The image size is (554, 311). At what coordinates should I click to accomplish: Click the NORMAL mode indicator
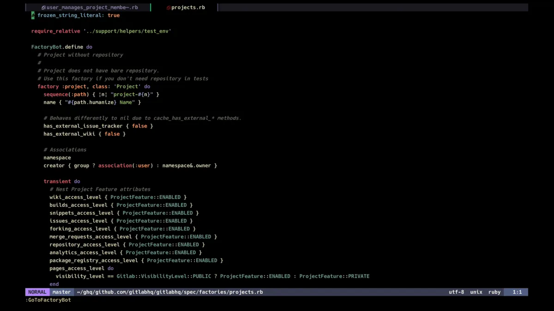(x=37, y=292)
